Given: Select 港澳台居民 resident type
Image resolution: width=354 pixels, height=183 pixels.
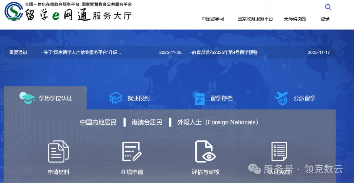Looking at the screenshot, I should coord(147,122).
